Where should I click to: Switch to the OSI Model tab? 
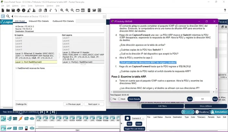coord(20,21)
